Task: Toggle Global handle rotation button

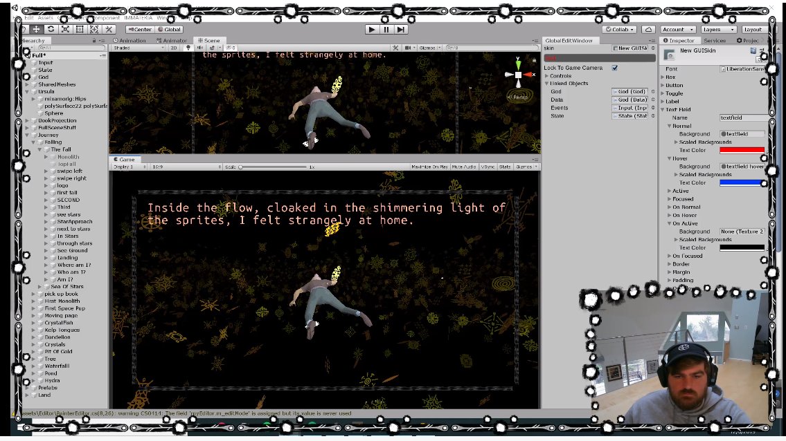Action: [170, 30]
